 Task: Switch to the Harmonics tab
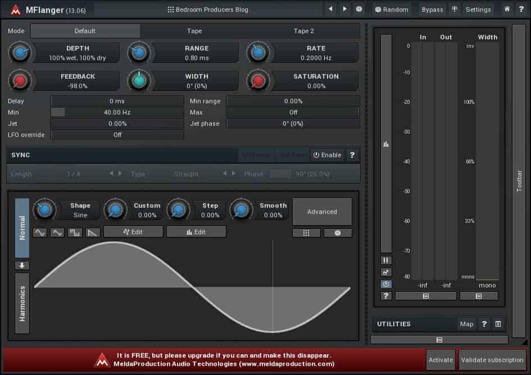22,303
